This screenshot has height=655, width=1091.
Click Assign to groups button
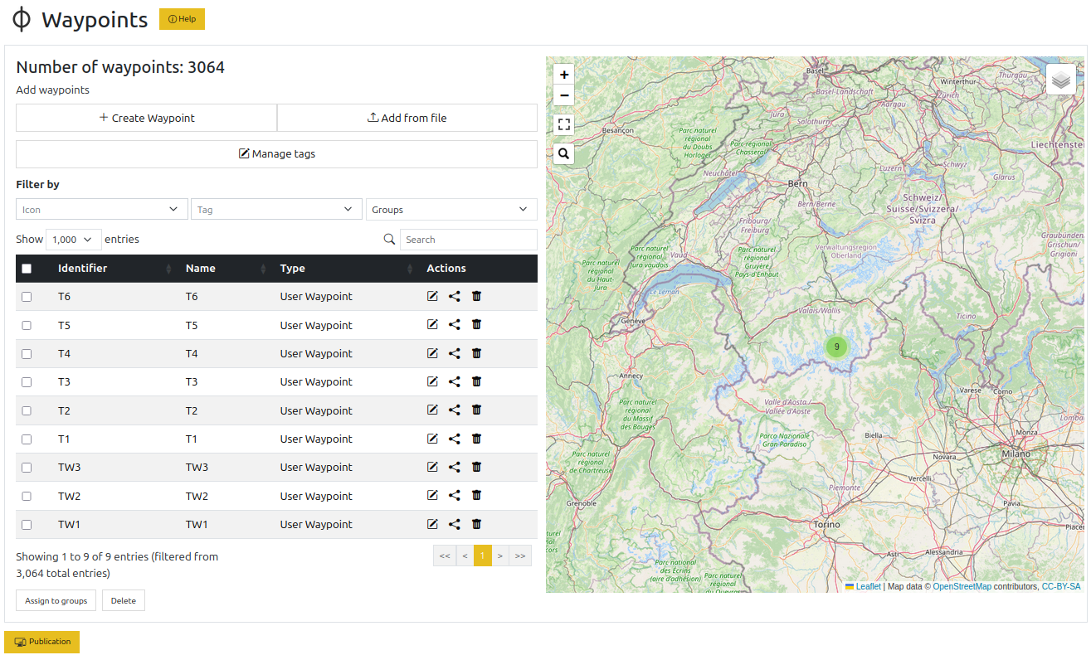pos(56,600)
